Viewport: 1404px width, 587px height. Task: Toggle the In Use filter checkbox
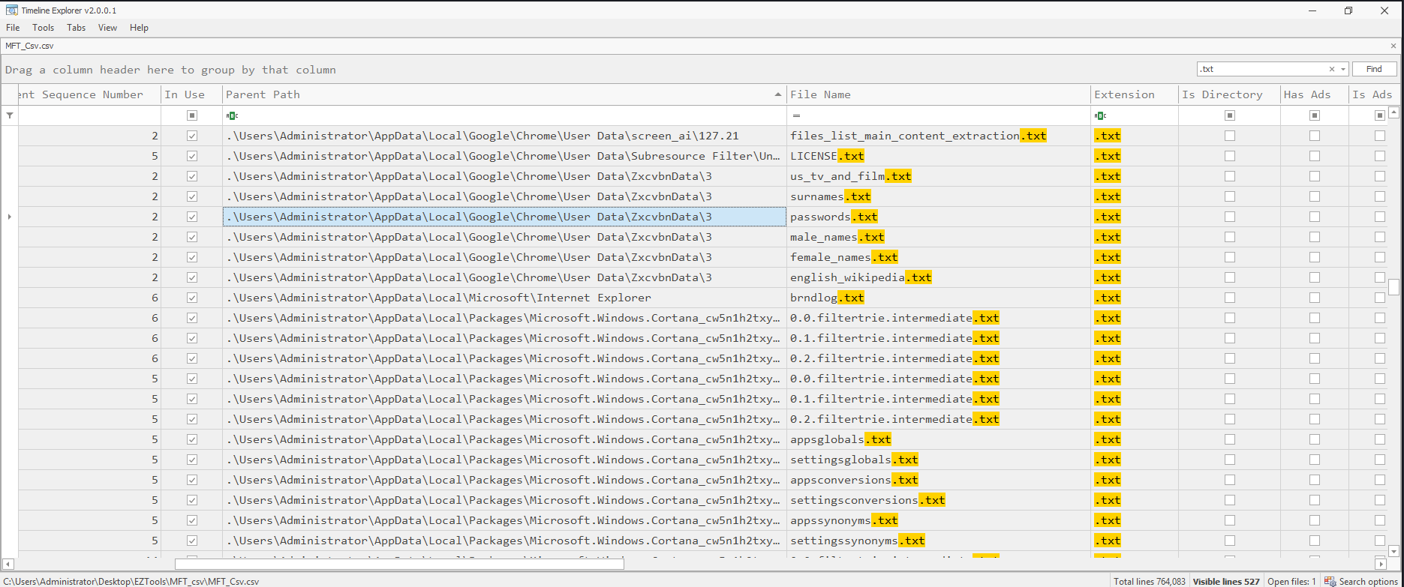pyautogui.click(x=192, y=115)
